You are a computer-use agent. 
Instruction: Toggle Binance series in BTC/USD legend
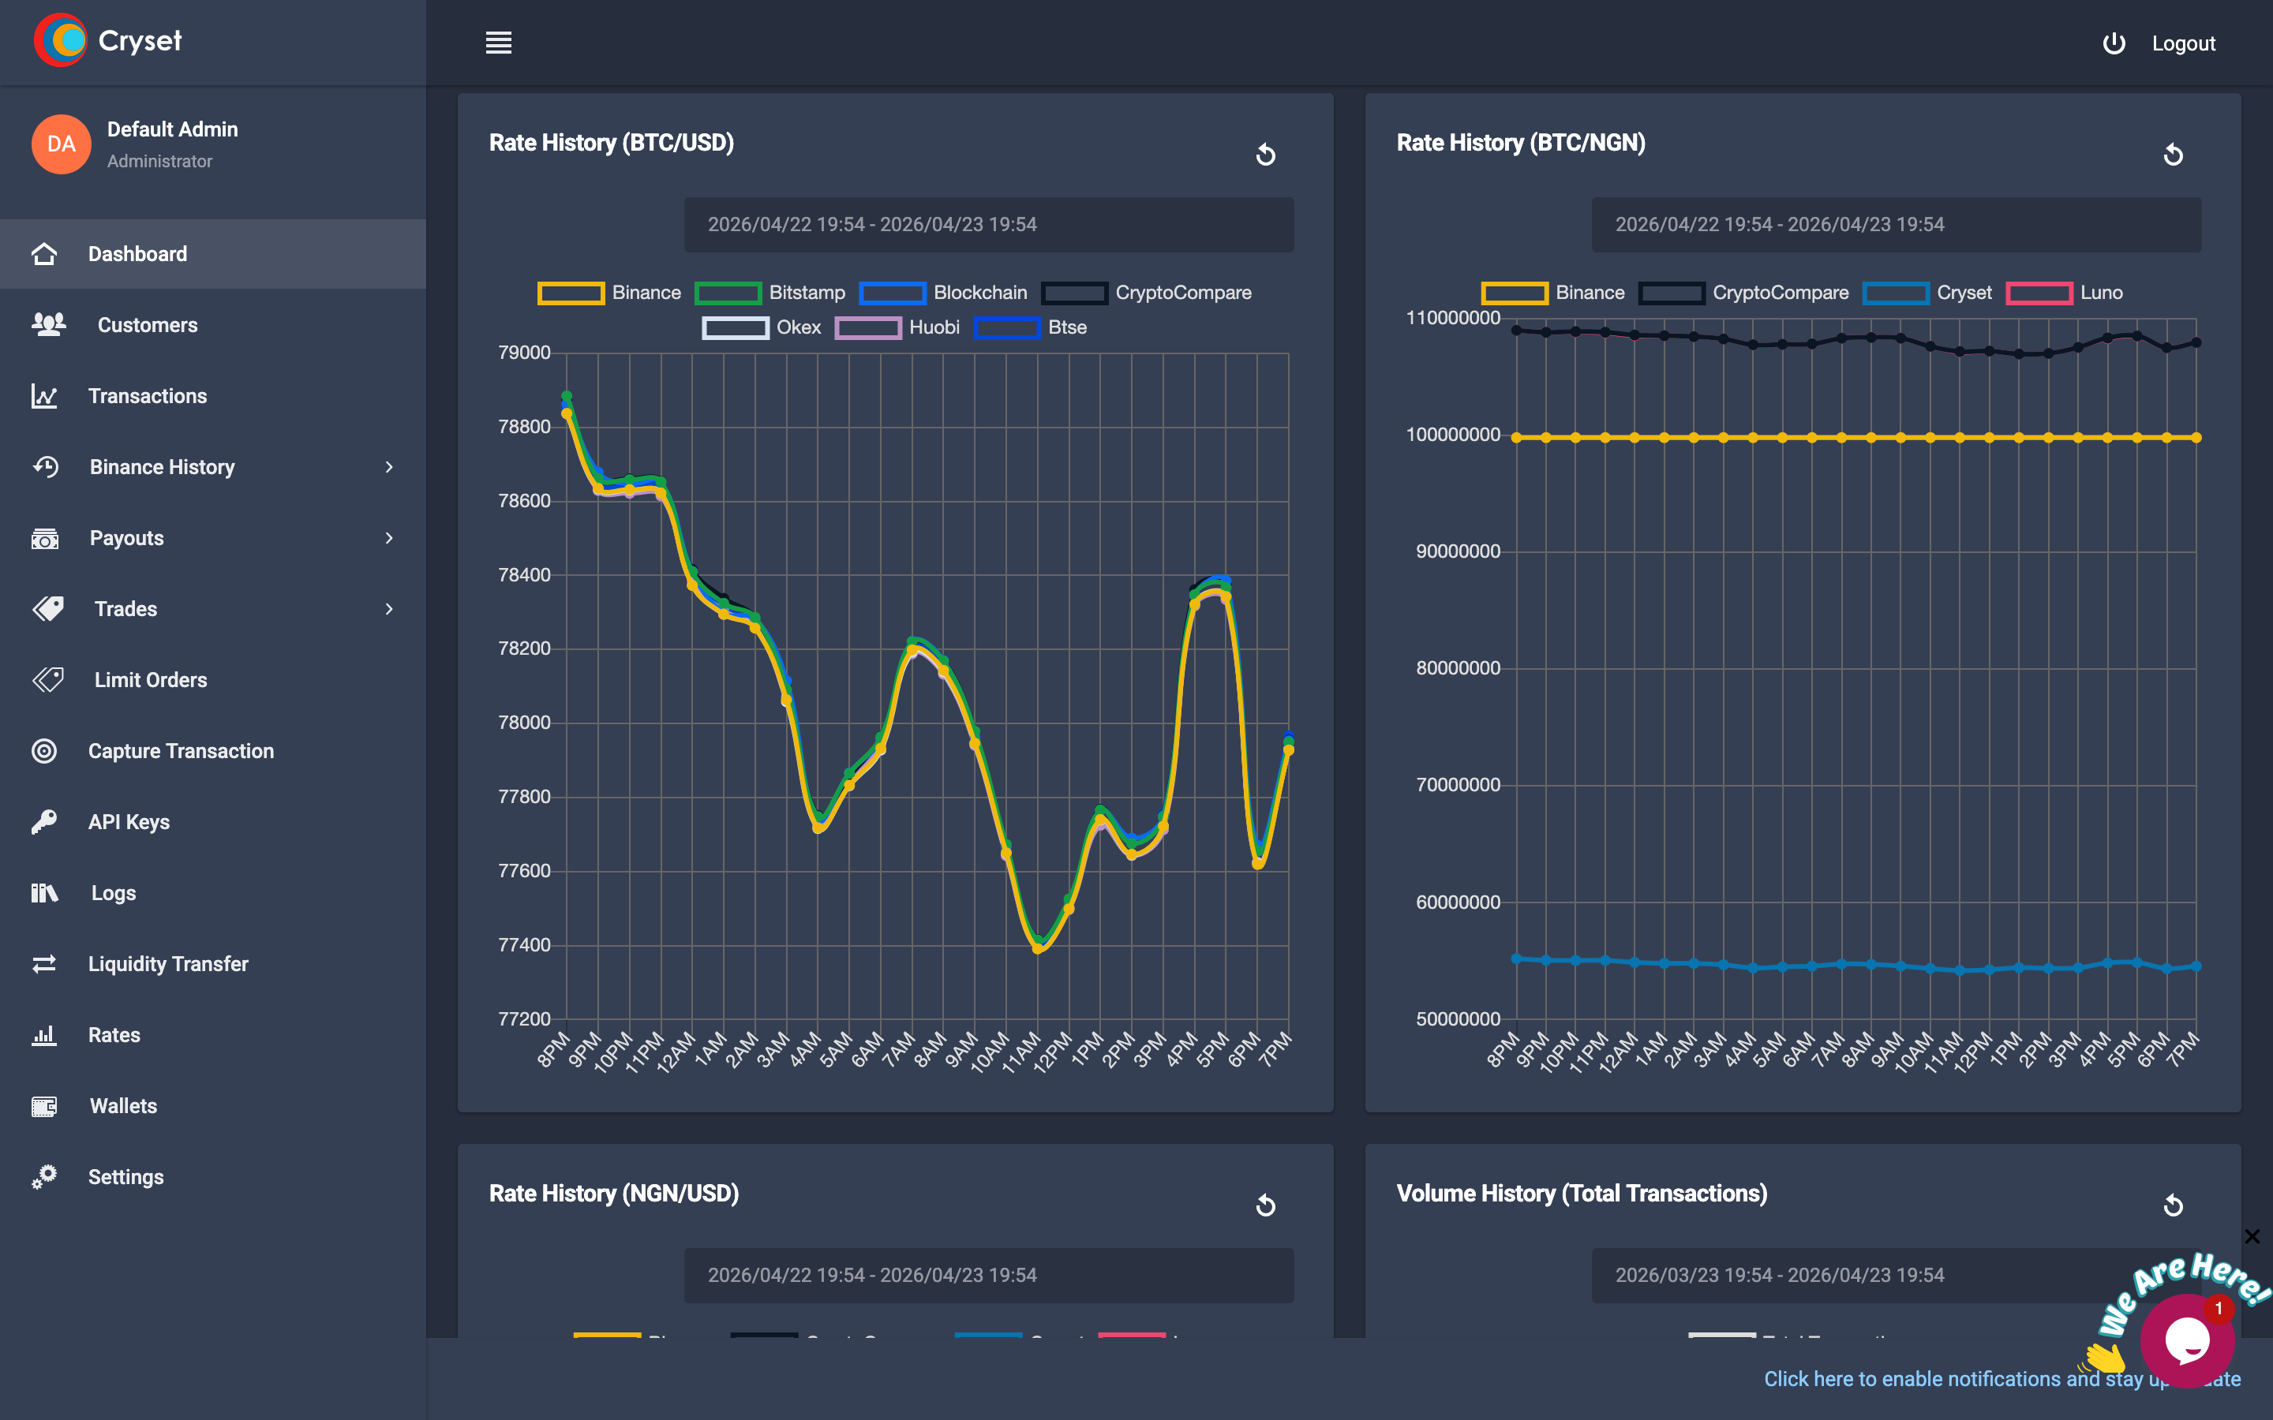coord(609,293)
